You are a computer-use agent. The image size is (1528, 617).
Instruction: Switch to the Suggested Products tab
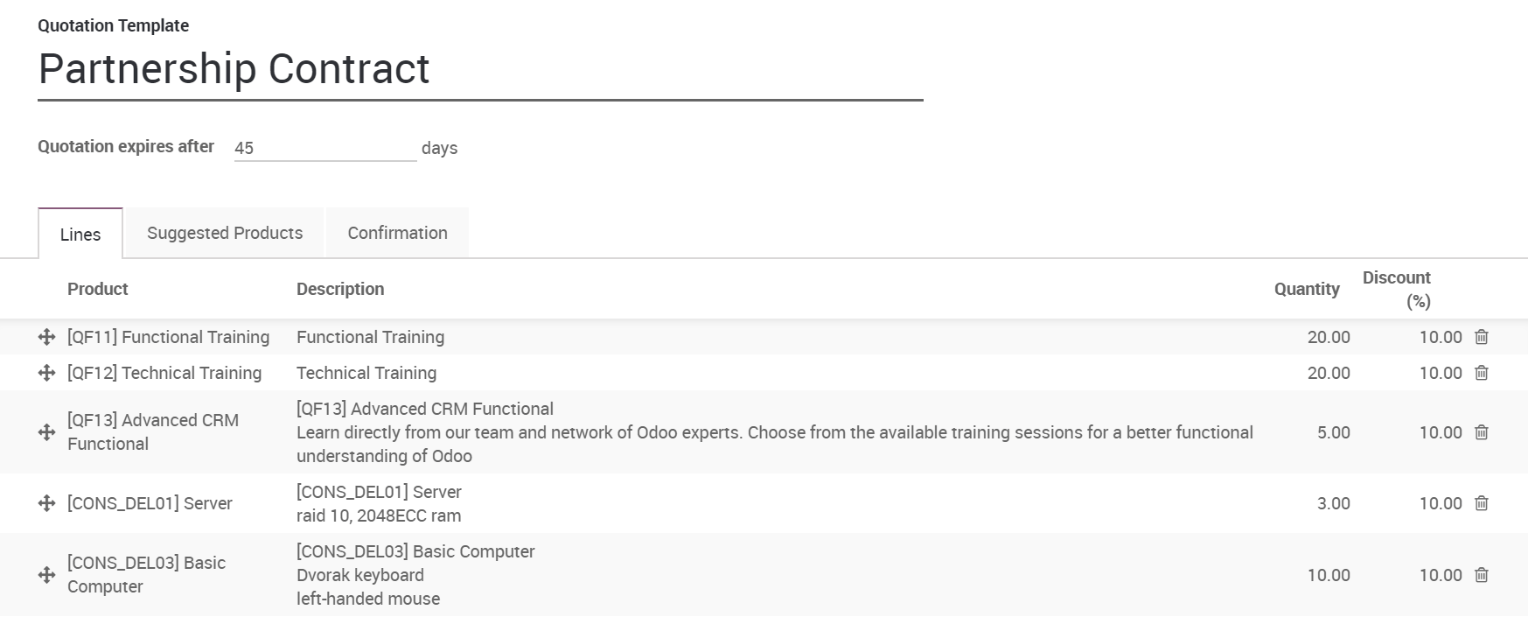(x=225, y=233)
